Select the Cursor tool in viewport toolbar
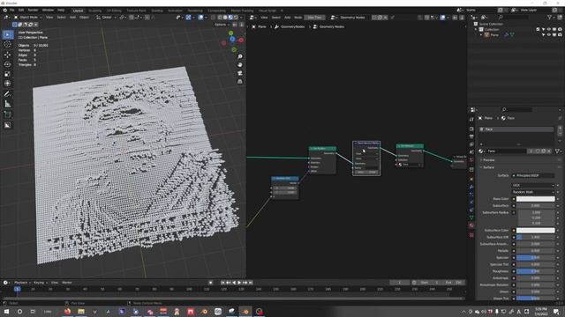 tap(8, 44)
